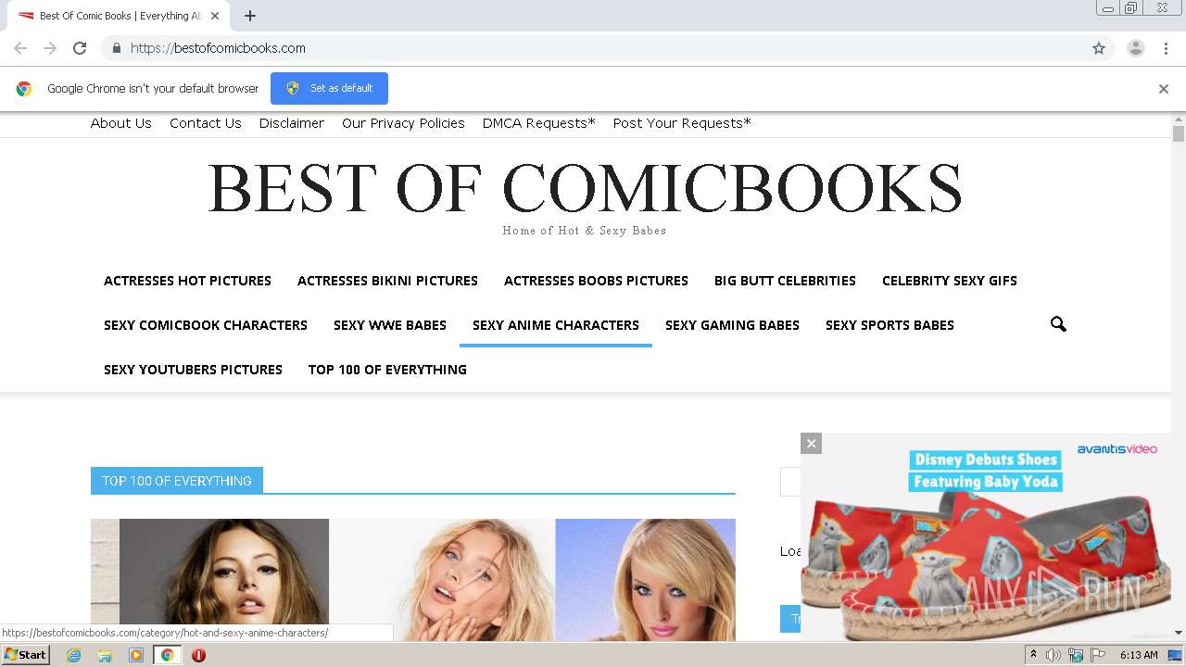Reload the page with the refresh icon

(80, 48)
